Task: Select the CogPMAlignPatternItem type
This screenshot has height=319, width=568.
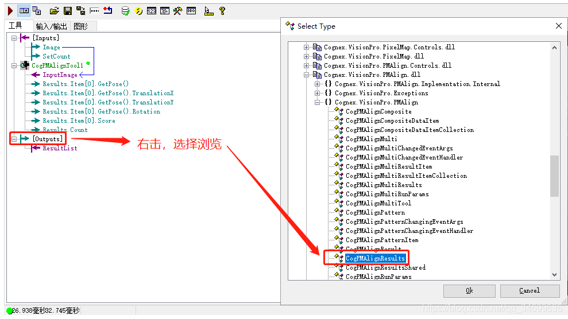Action: [x=382, y=240]
